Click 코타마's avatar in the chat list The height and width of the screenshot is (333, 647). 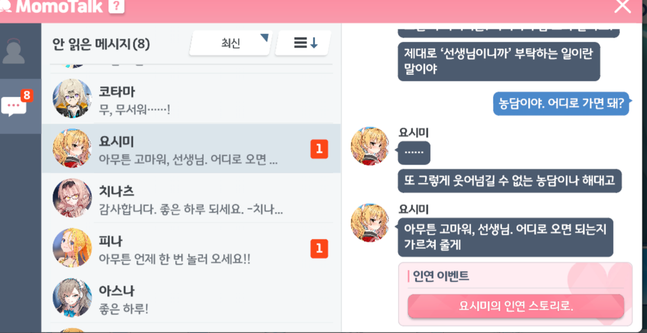pos(72,98)
